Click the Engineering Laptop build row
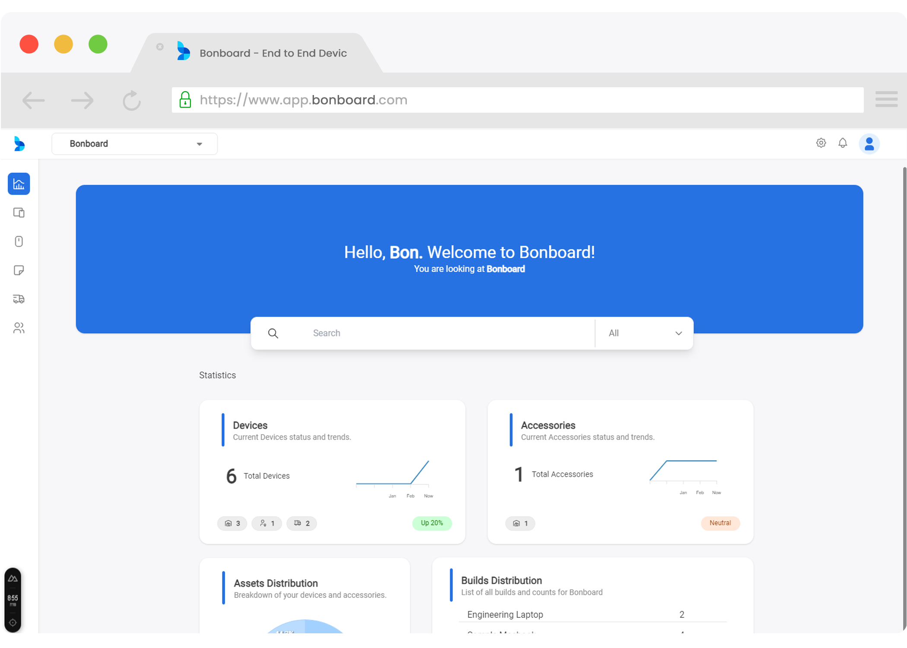 pyautogui.click(x=593, y=614)
